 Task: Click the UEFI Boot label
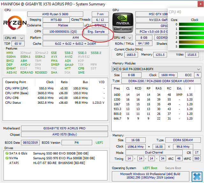point(150,168)
